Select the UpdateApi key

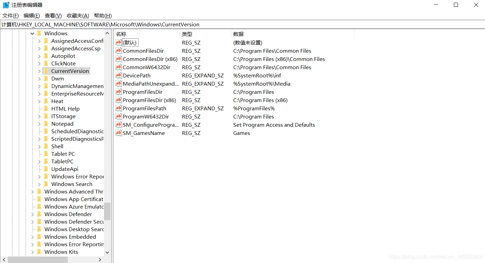pyautogui.click(x=65, y=169)
